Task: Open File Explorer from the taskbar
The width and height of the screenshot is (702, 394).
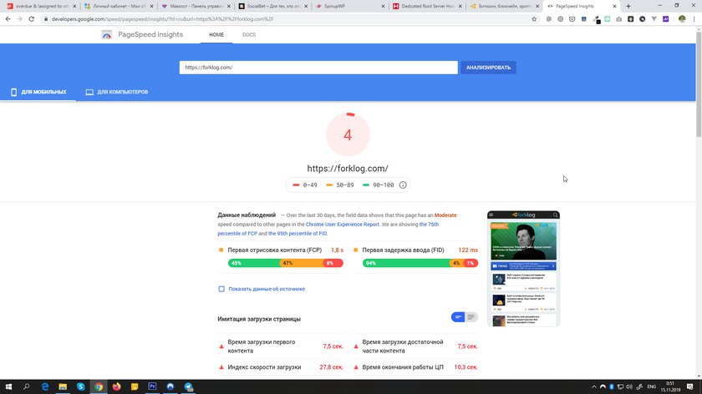Action: (x=63, y=386)
